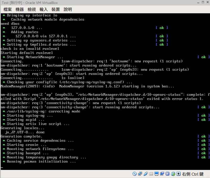Click the window title 'Test [執行中] - Oracle VM VirtualBox'

30,3
